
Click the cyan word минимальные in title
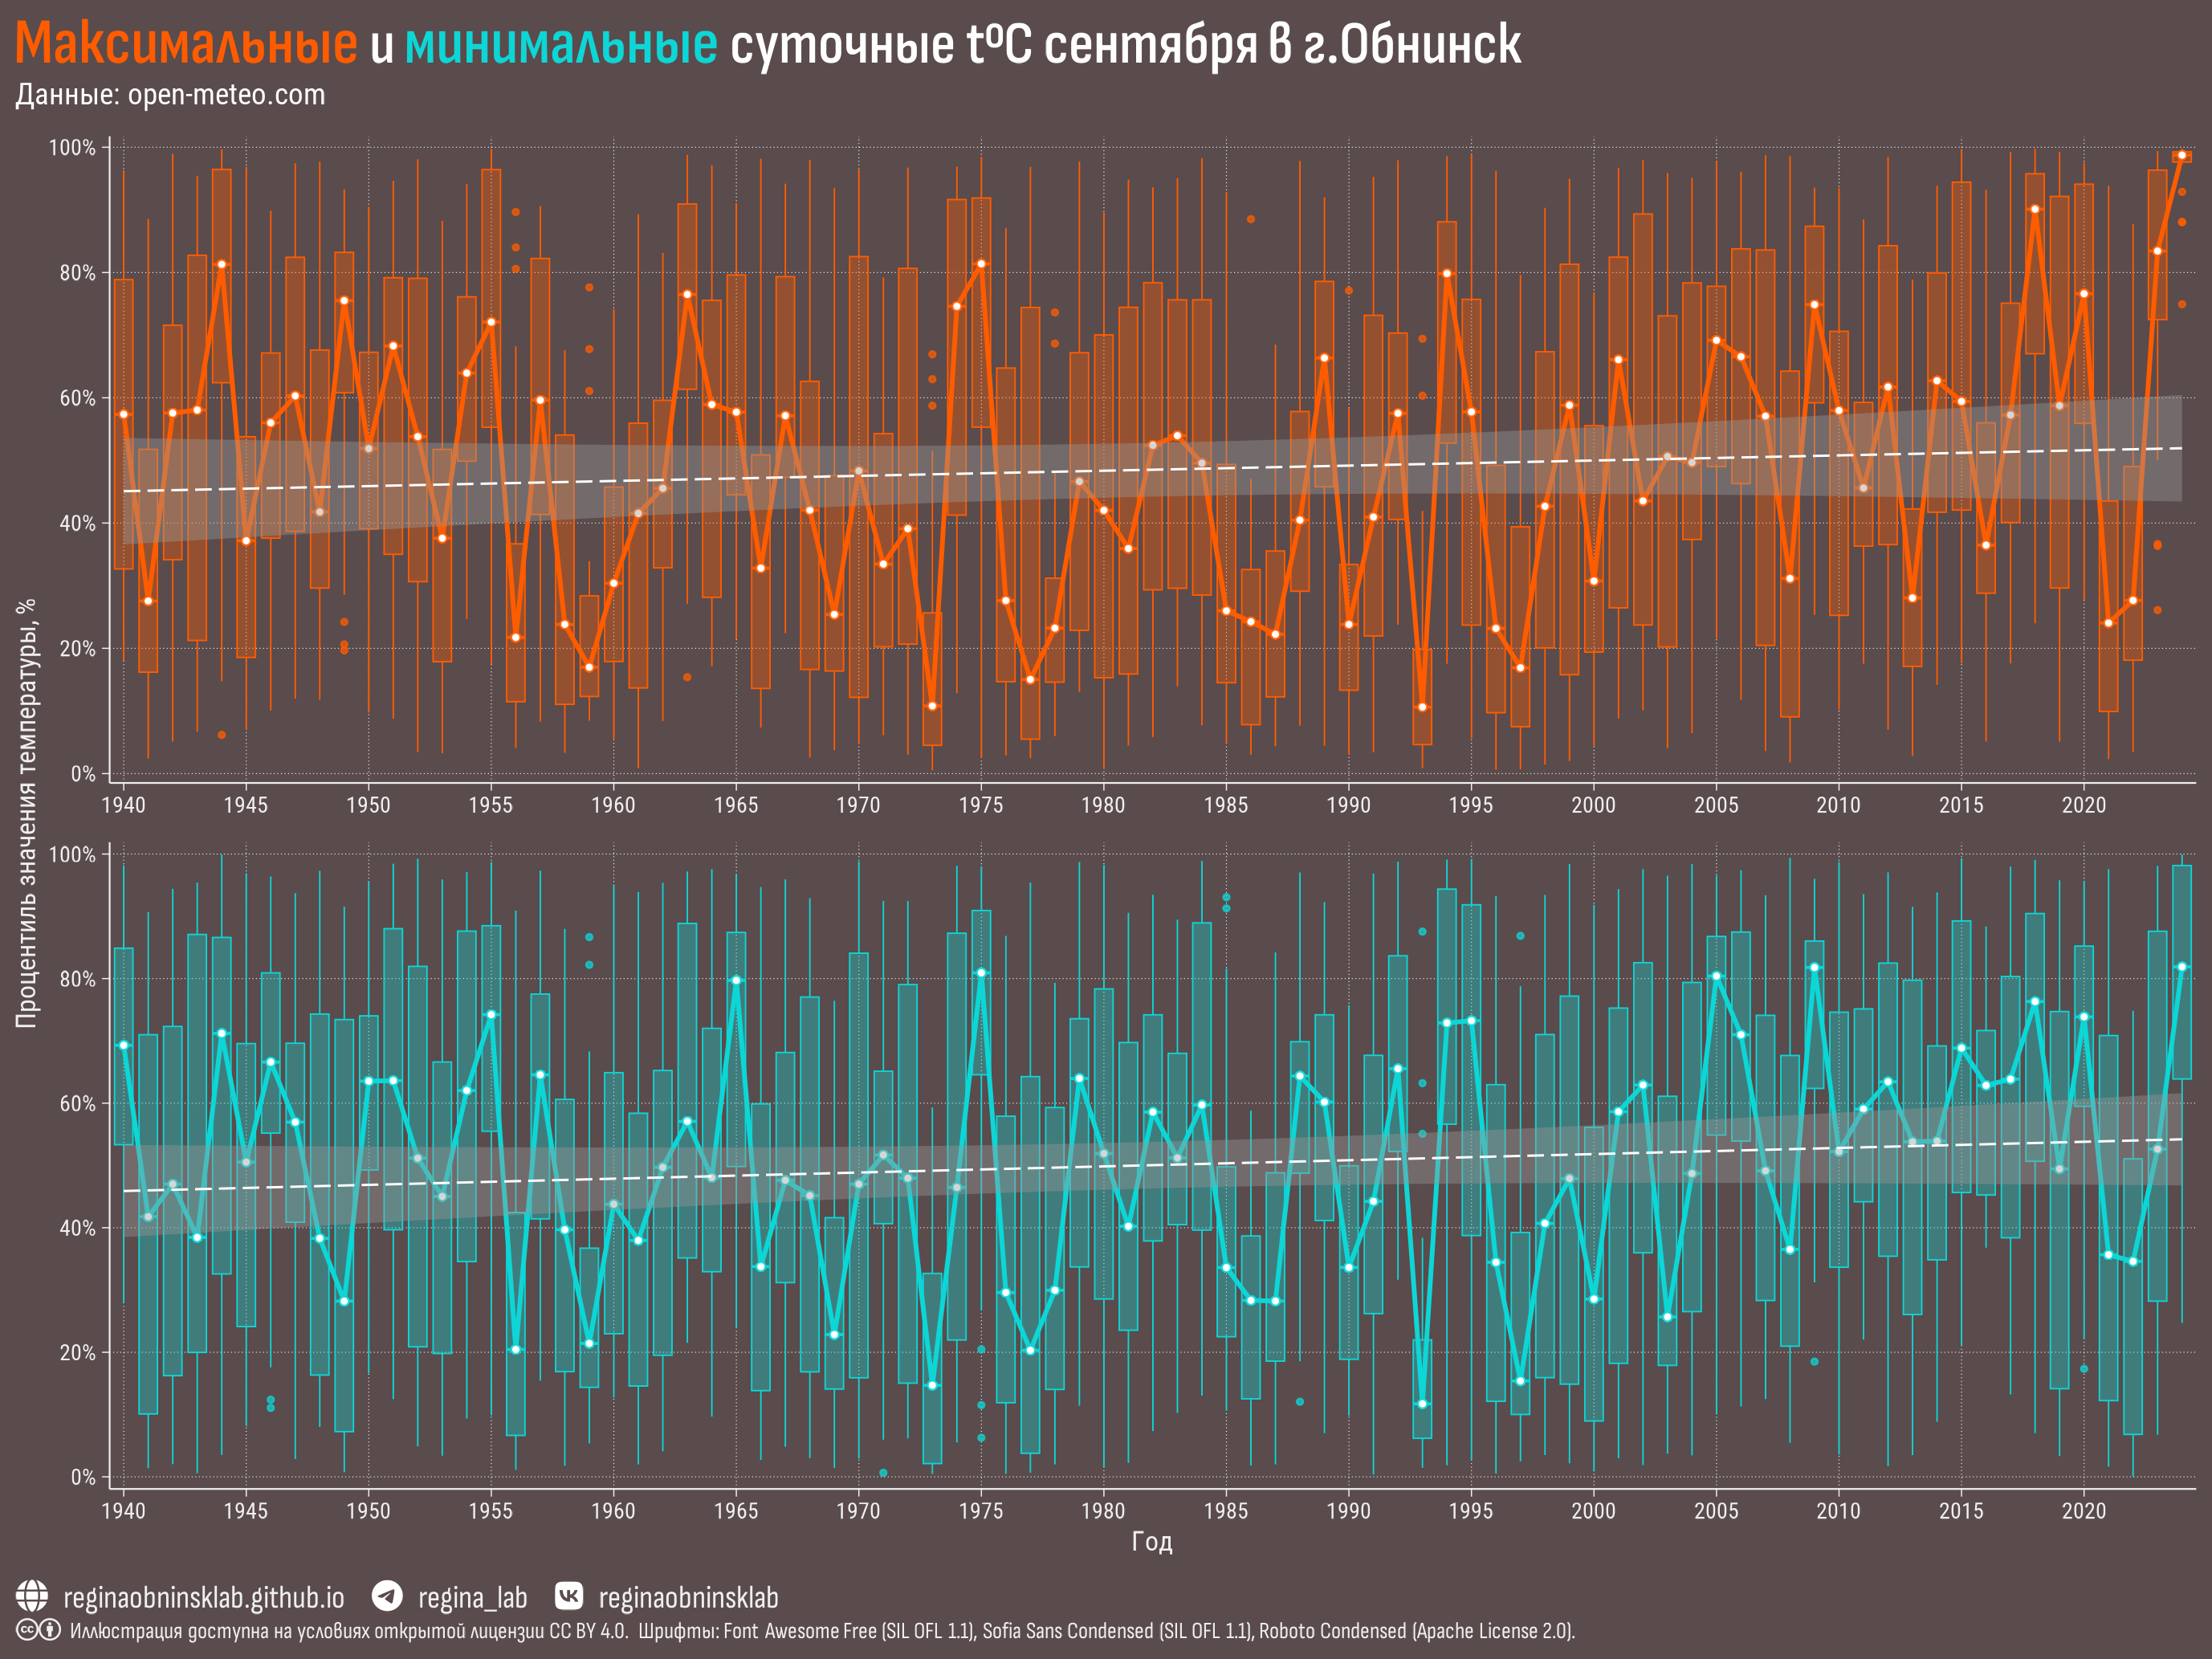[560, 45]
